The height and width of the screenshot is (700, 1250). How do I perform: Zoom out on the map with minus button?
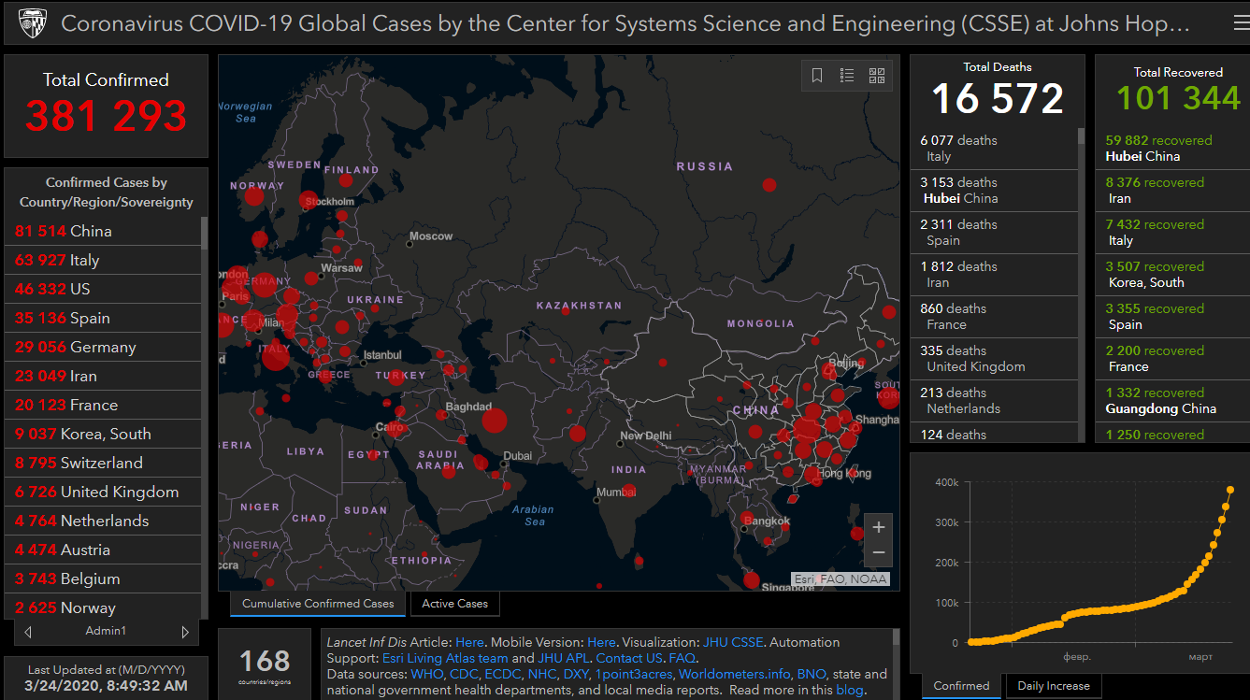pyautogui.click(x=878, y=552)
